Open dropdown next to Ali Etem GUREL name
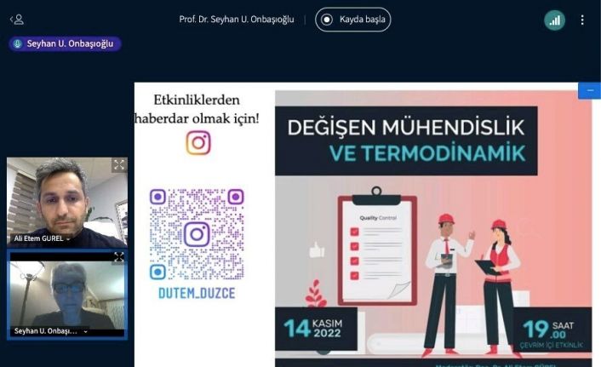 pyautogui.click(x=68, y=239)
